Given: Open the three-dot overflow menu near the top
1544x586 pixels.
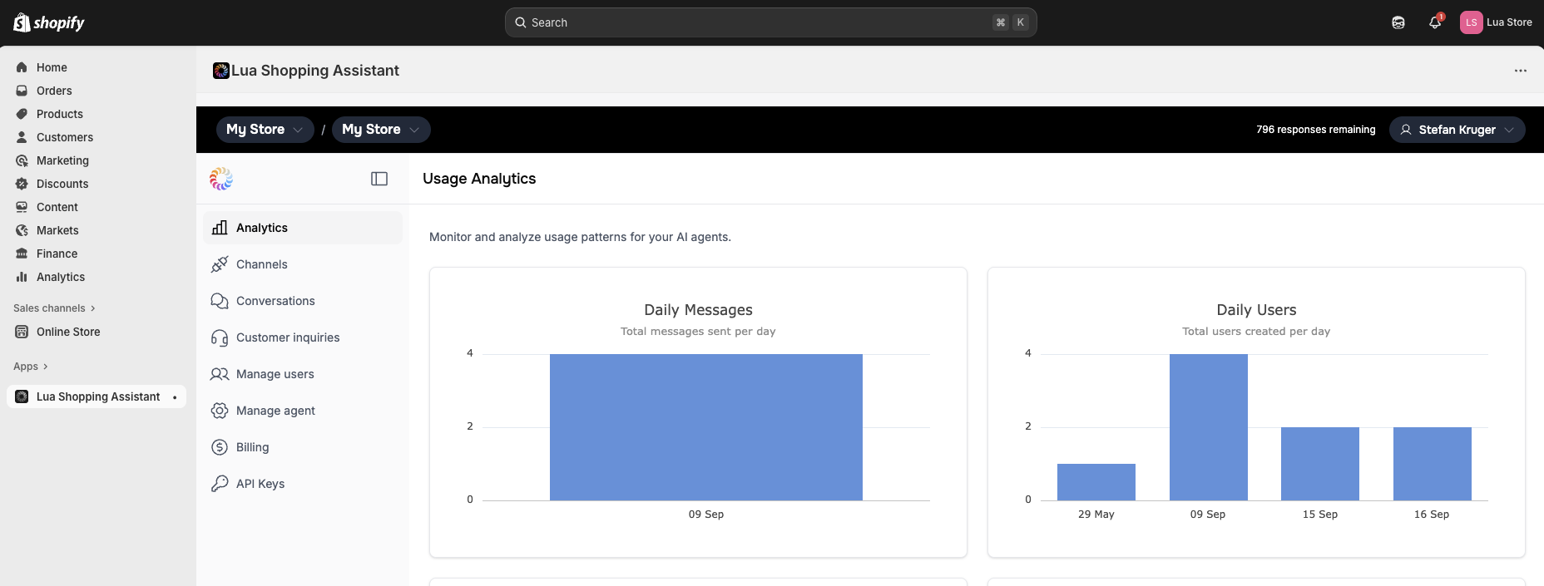Looking at the screenshot, I should click(1521, 71).
